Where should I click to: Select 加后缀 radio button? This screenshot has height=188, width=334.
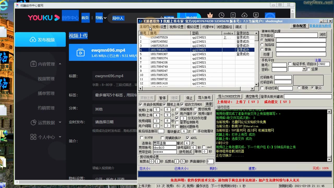(262, 45)
